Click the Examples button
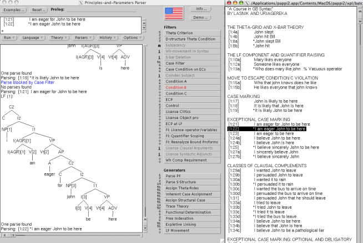Viewport: 363px width, 243px height. (x=14, y=10)
